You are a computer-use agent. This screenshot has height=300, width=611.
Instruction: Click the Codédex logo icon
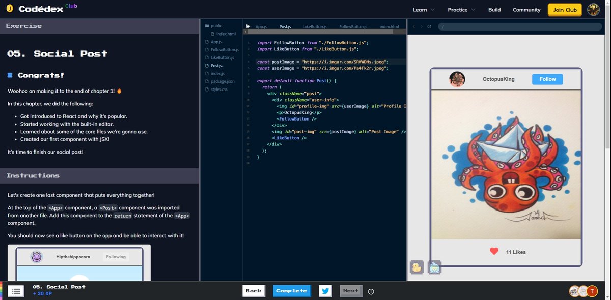[x=10, y=9]
